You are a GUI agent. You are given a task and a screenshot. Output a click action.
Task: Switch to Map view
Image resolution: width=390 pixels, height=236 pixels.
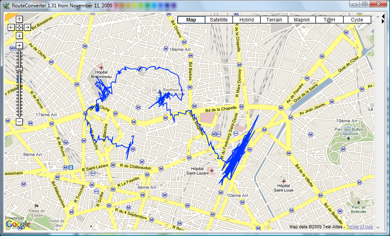191,20
